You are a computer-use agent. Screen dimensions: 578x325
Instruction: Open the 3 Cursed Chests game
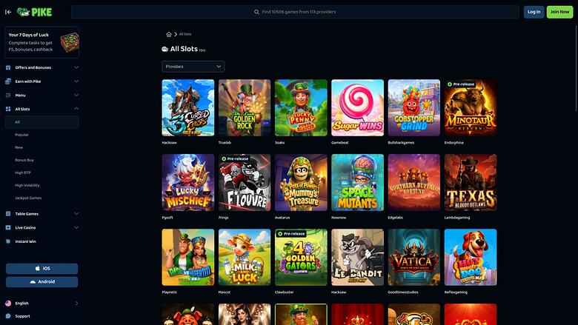(188, 108)
